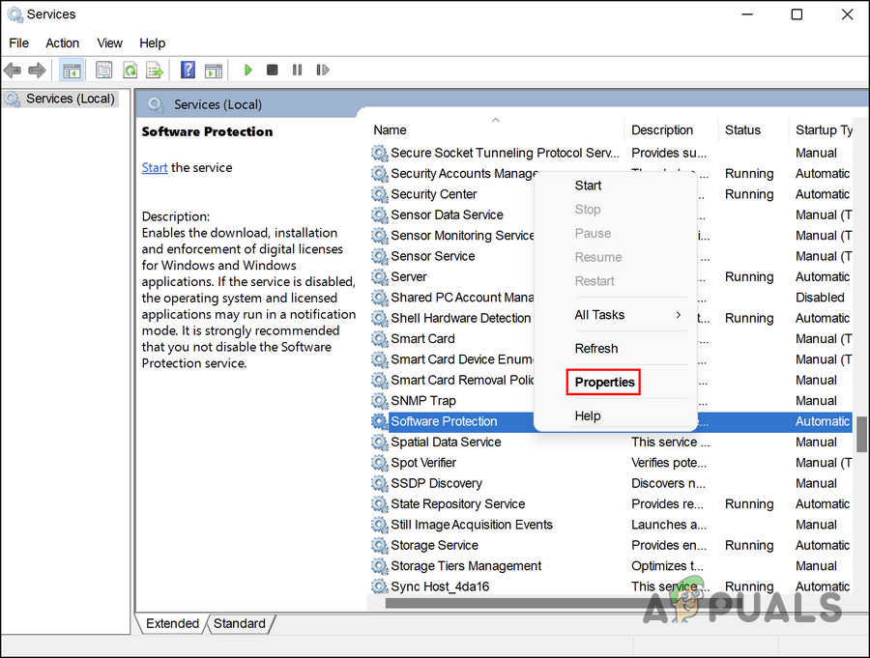
Task: Choose Start in the context menu
Action: (x=588, y=186)
